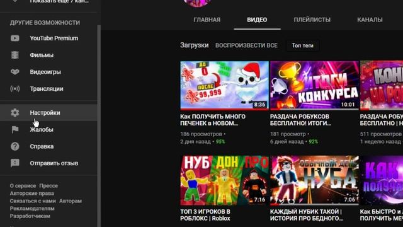Click the Жалобы flag icon
Viewport: 403px width, 227px height.
pos(15,129)
